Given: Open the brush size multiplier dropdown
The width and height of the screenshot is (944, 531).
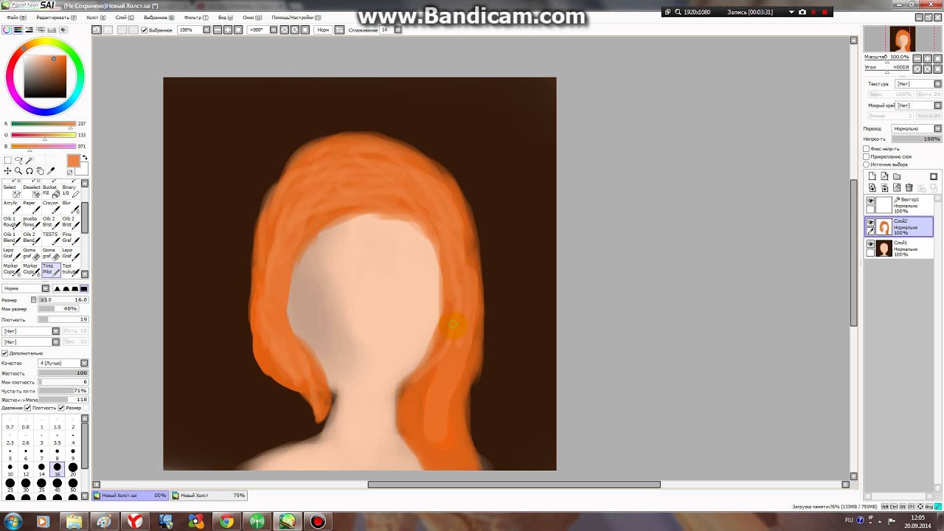Looking at the screenshot, I should point(33,299).
